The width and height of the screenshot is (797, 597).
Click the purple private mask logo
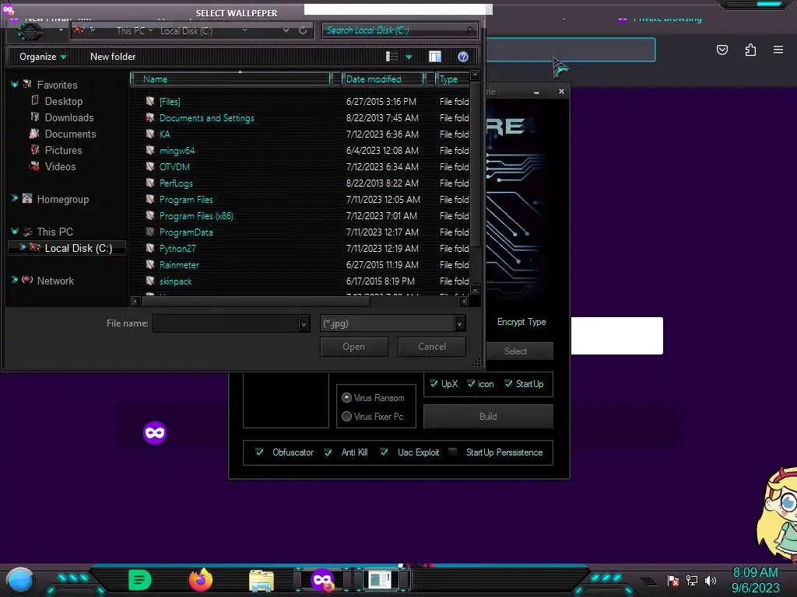(x=155, y=432)
